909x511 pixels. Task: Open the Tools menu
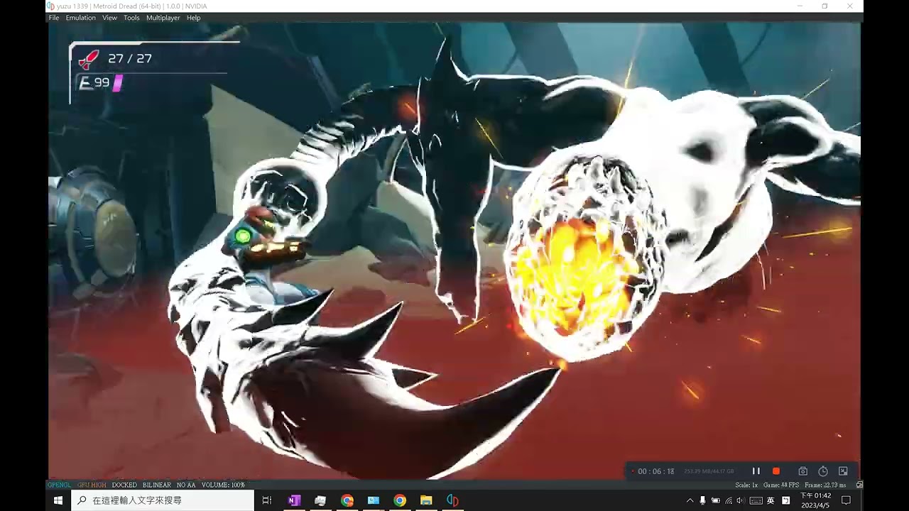point(131,18)
